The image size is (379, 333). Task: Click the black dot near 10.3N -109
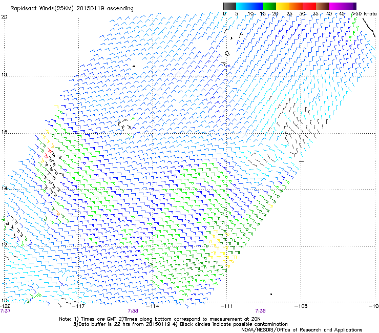271,294
